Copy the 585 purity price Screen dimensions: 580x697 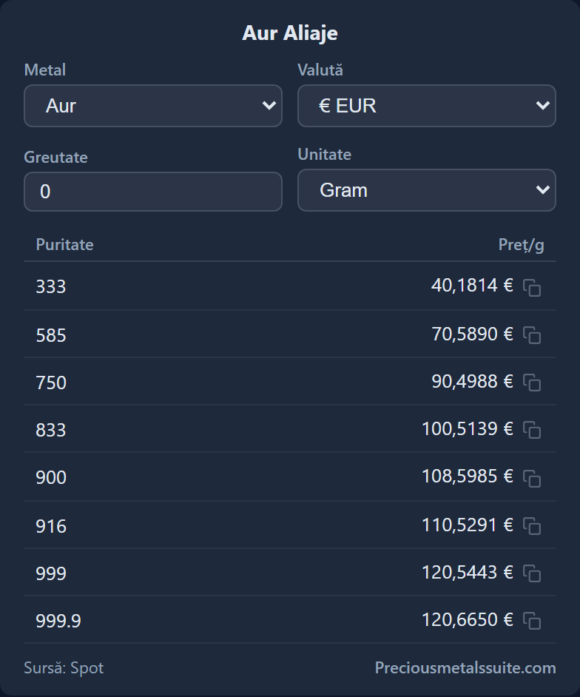tap(532, 335)
